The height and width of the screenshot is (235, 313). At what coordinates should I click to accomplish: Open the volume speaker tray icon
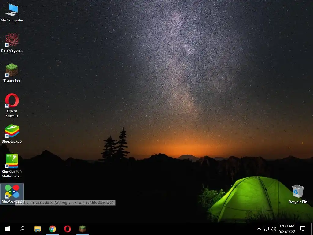274,229
